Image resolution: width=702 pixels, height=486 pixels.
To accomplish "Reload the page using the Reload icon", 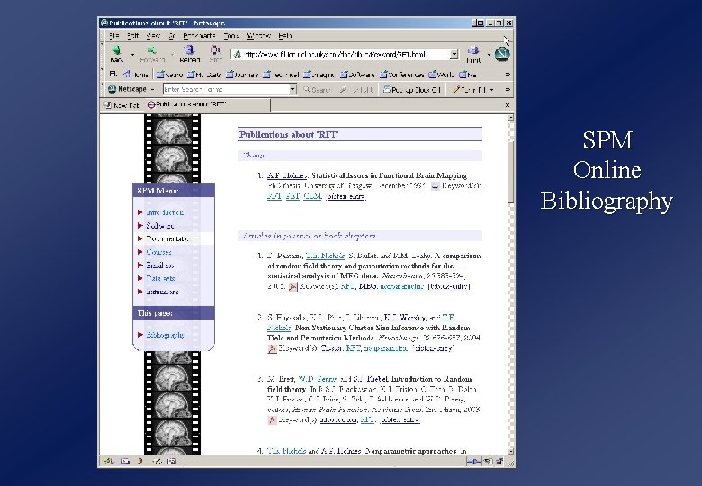I will point(189,54).
